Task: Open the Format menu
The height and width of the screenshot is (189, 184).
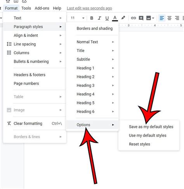Action: click(11, 8)
